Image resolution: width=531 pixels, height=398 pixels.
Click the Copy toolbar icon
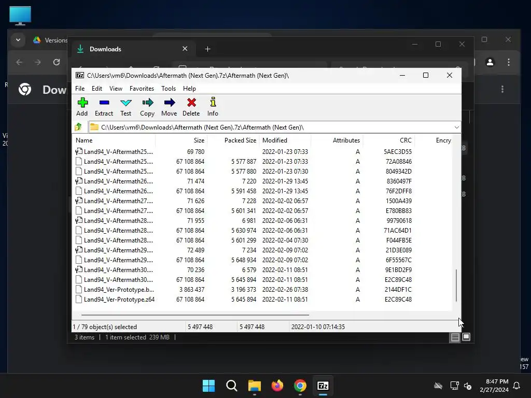(147, 103)
